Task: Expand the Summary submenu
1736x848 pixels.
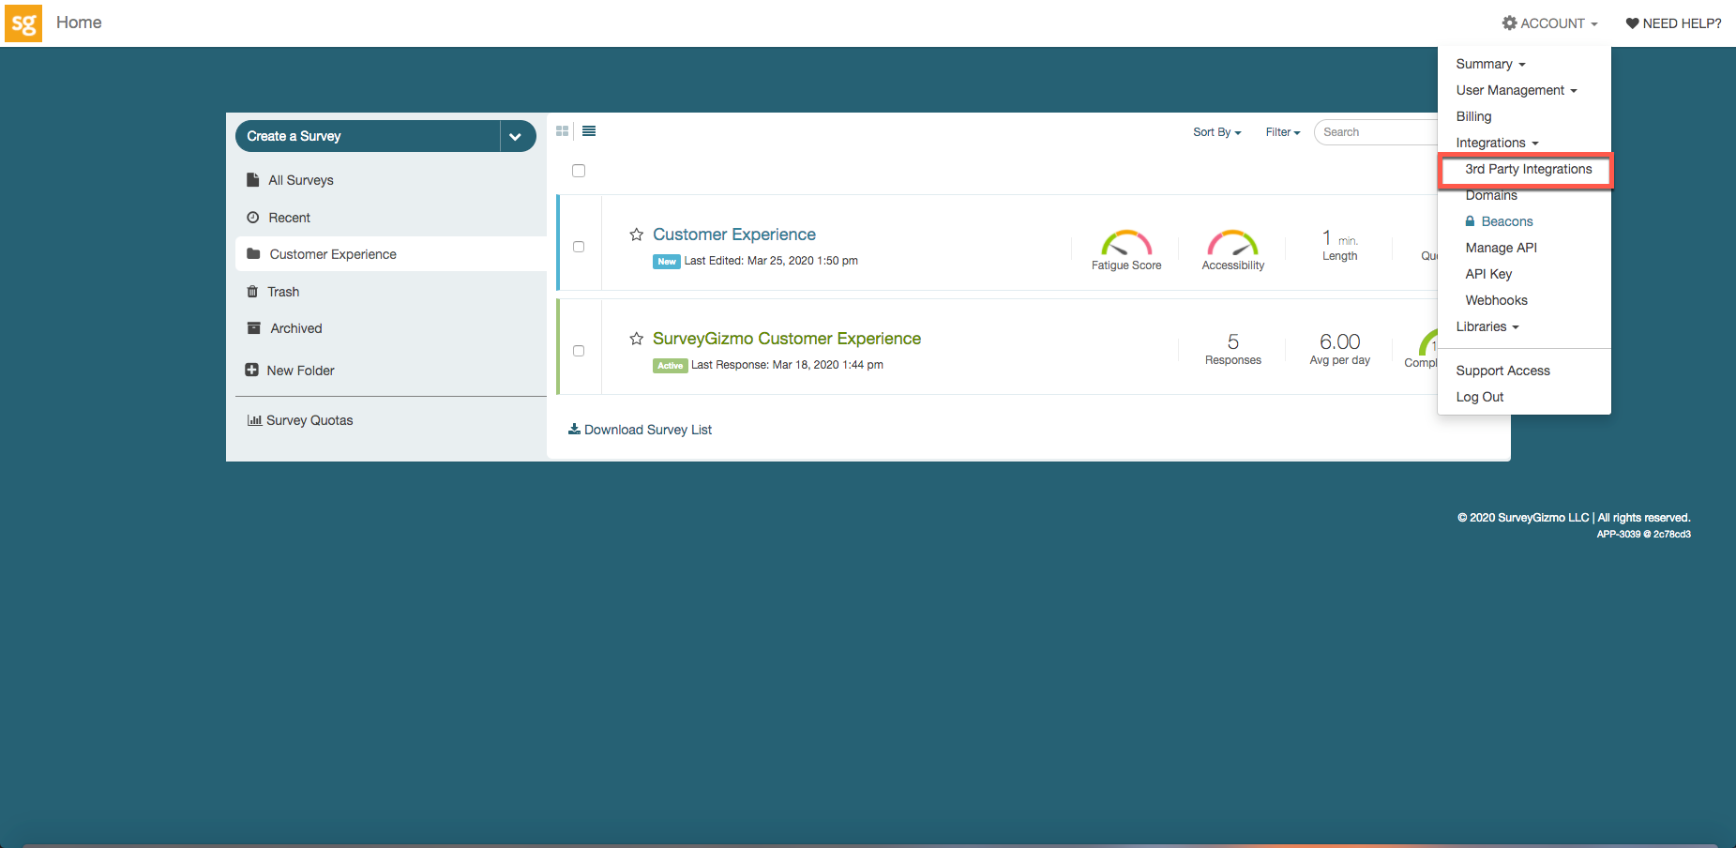Action: point(1491,64)
